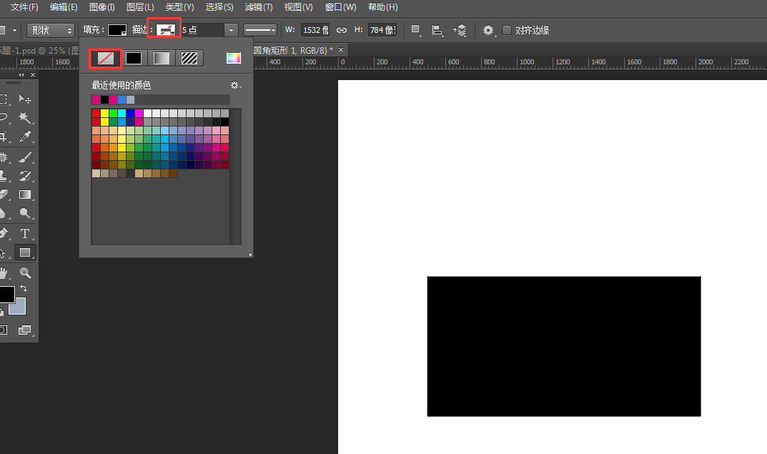767x454 pixels.
Task: Change the screen mode
Action: tap(24, 330)
